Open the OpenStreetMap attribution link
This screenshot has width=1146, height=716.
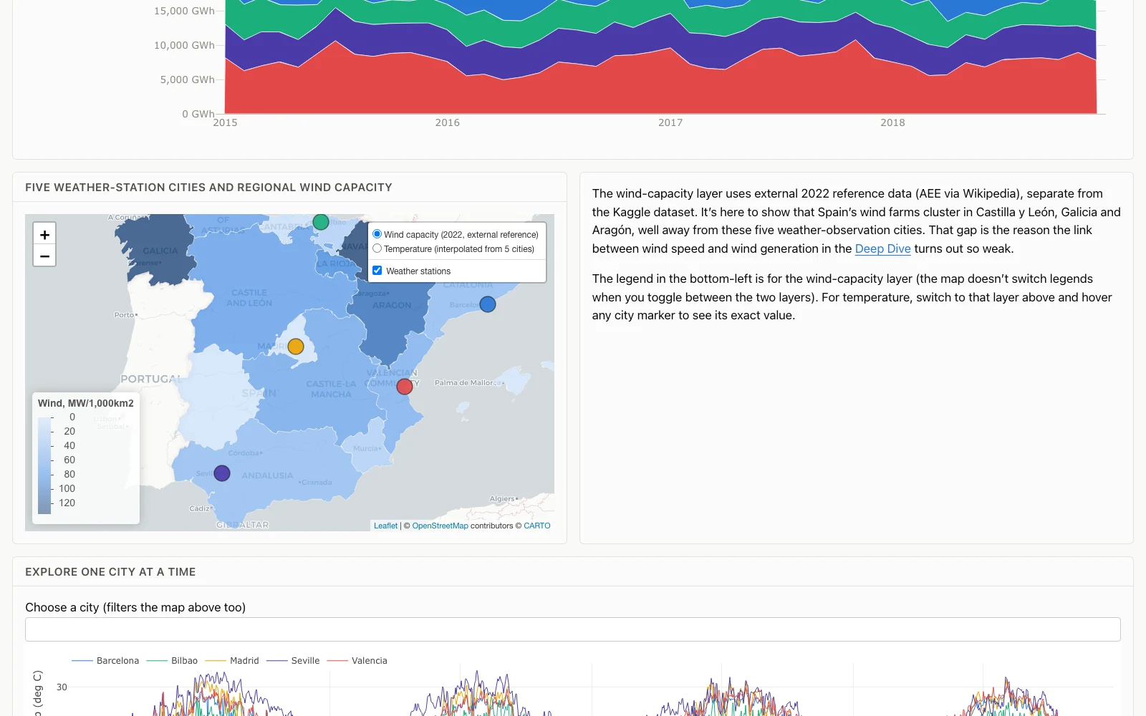click(x=440, y=526)
